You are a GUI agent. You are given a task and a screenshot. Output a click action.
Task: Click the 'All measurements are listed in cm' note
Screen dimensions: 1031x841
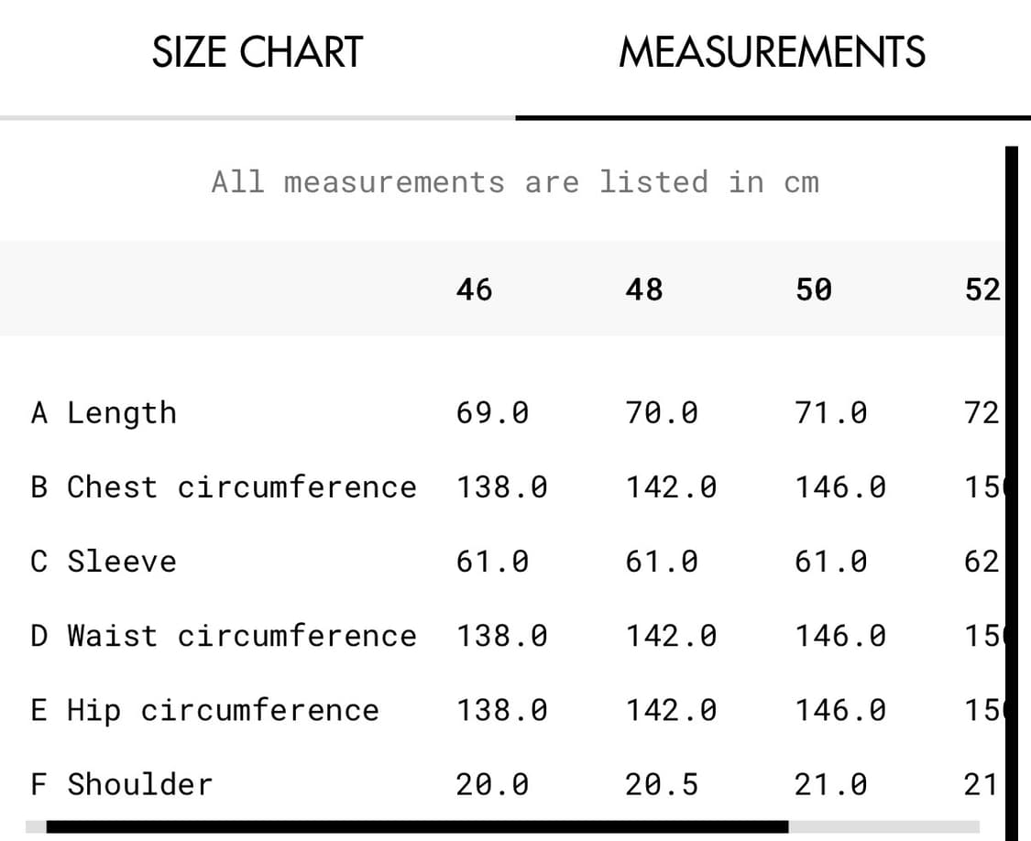(x=515, y=181)
